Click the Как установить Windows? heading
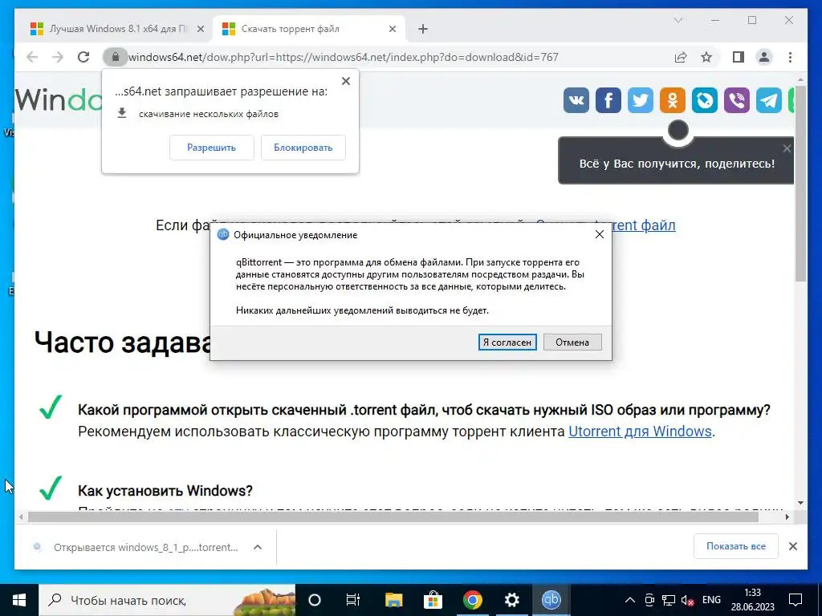 click(x=165, y=491)
